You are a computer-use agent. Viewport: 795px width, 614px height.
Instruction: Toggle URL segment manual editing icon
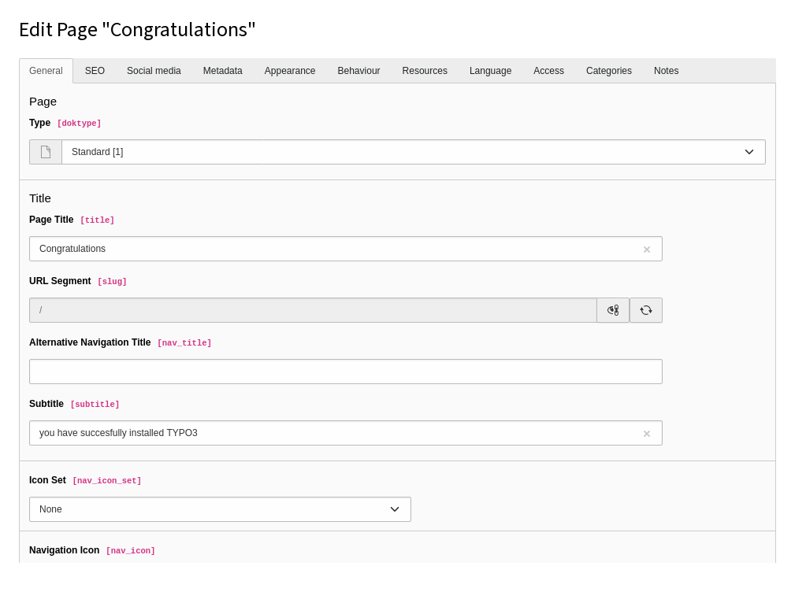pos(613,310)
